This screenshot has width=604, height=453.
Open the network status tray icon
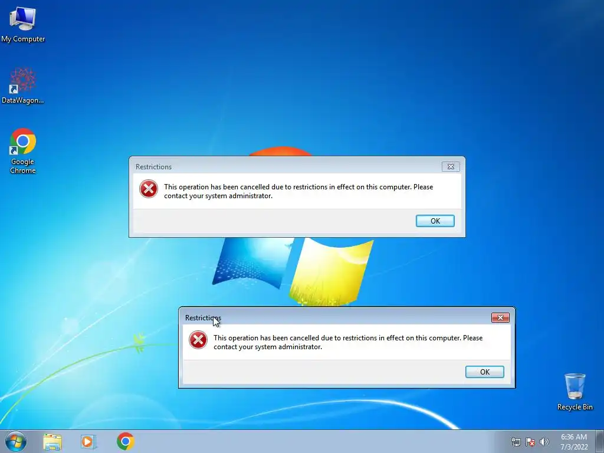[x=516, y=442]
